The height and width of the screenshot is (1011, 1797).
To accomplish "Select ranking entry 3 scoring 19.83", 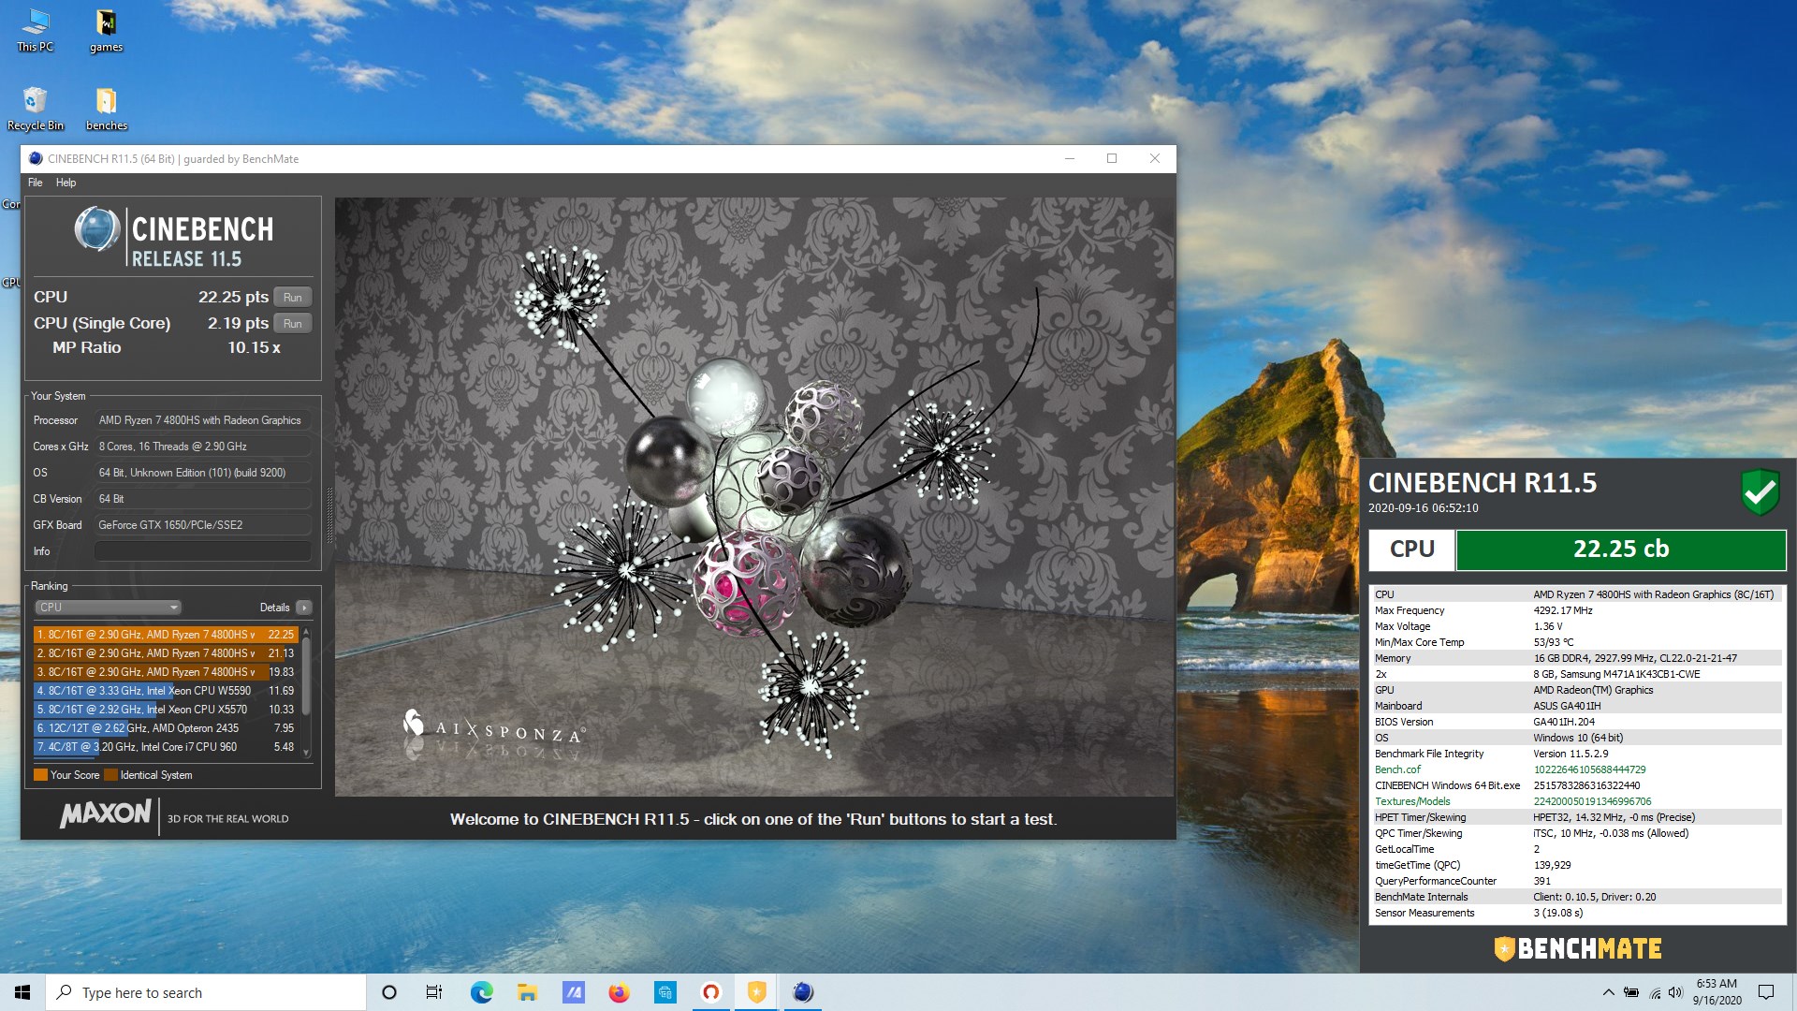I will click(166, 671).
